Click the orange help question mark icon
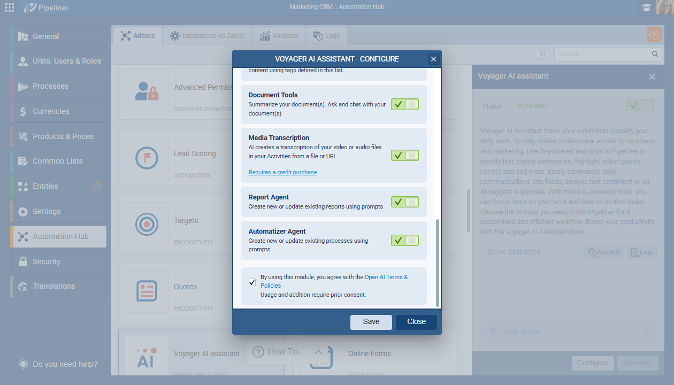674x385 pixels. [x=654, y=35]
